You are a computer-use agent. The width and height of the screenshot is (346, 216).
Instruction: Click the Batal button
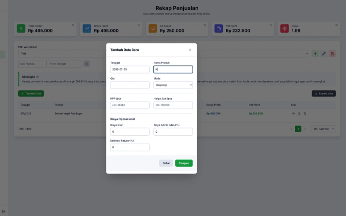[x=166, y=163]
